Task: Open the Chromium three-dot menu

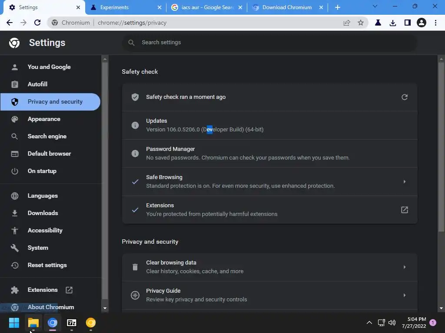Action: tap(435, 23)
